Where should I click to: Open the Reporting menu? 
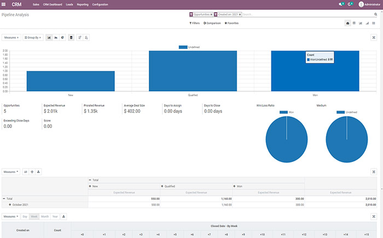pyautogui.click(x=83, y=4)
